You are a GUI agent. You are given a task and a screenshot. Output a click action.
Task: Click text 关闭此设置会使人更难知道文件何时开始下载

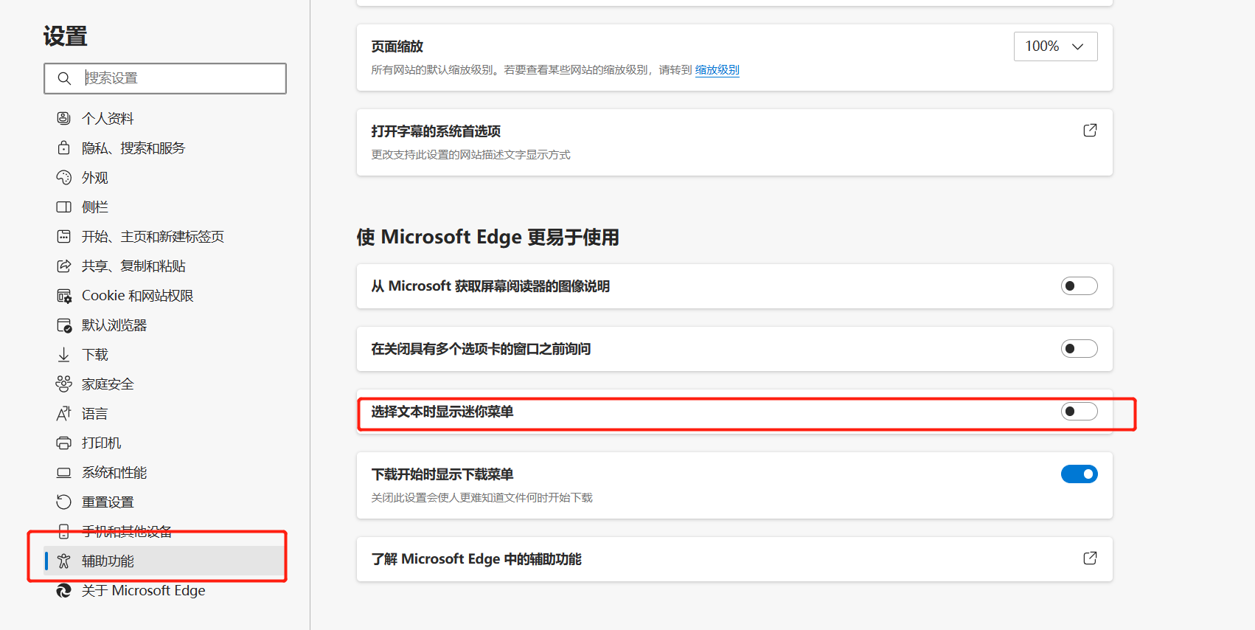(x=482, y=498)
